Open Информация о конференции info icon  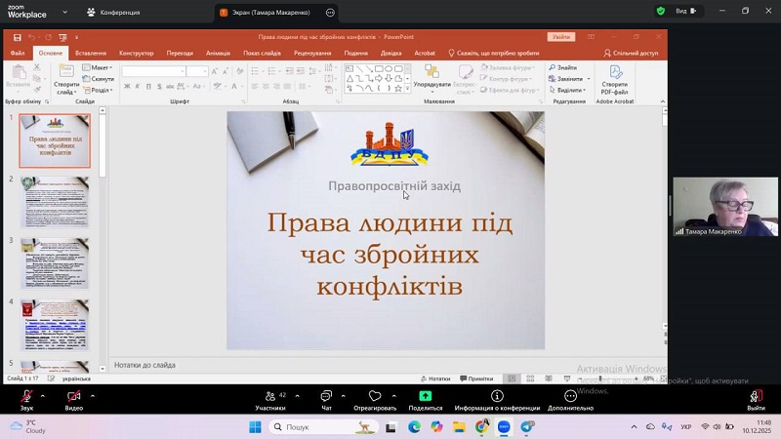tap(497, 397)
